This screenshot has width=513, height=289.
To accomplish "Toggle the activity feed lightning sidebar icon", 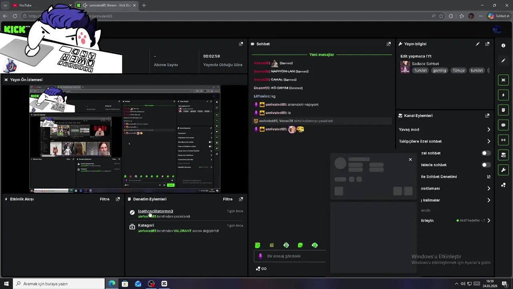I will coord(503,95).
